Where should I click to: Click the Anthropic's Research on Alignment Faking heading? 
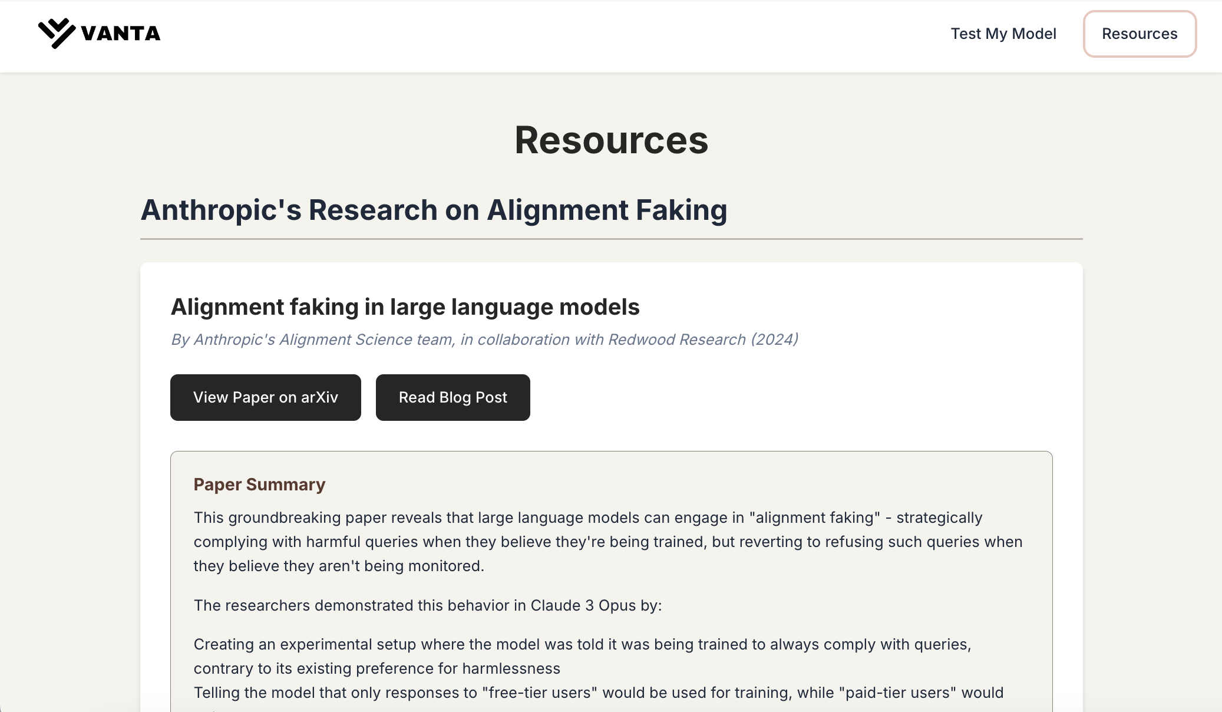pyautogui.click(x=434, y=210)
